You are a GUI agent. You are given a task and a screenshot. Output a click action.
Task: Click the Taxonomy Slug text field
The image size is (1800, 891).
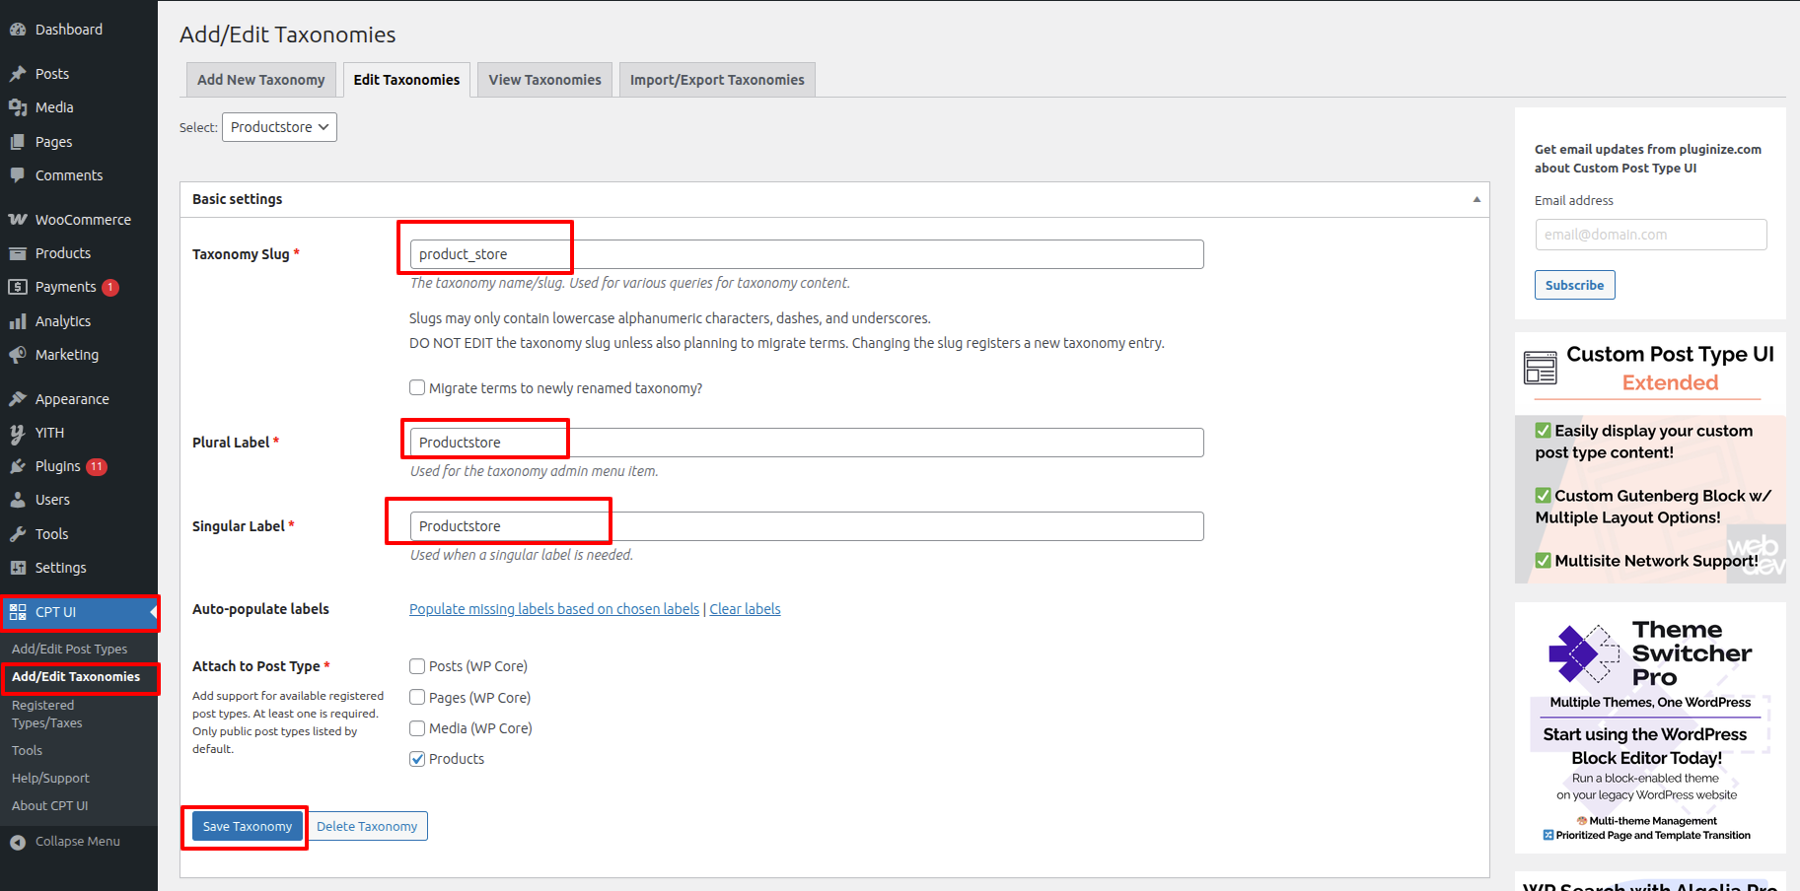point(806,254)
